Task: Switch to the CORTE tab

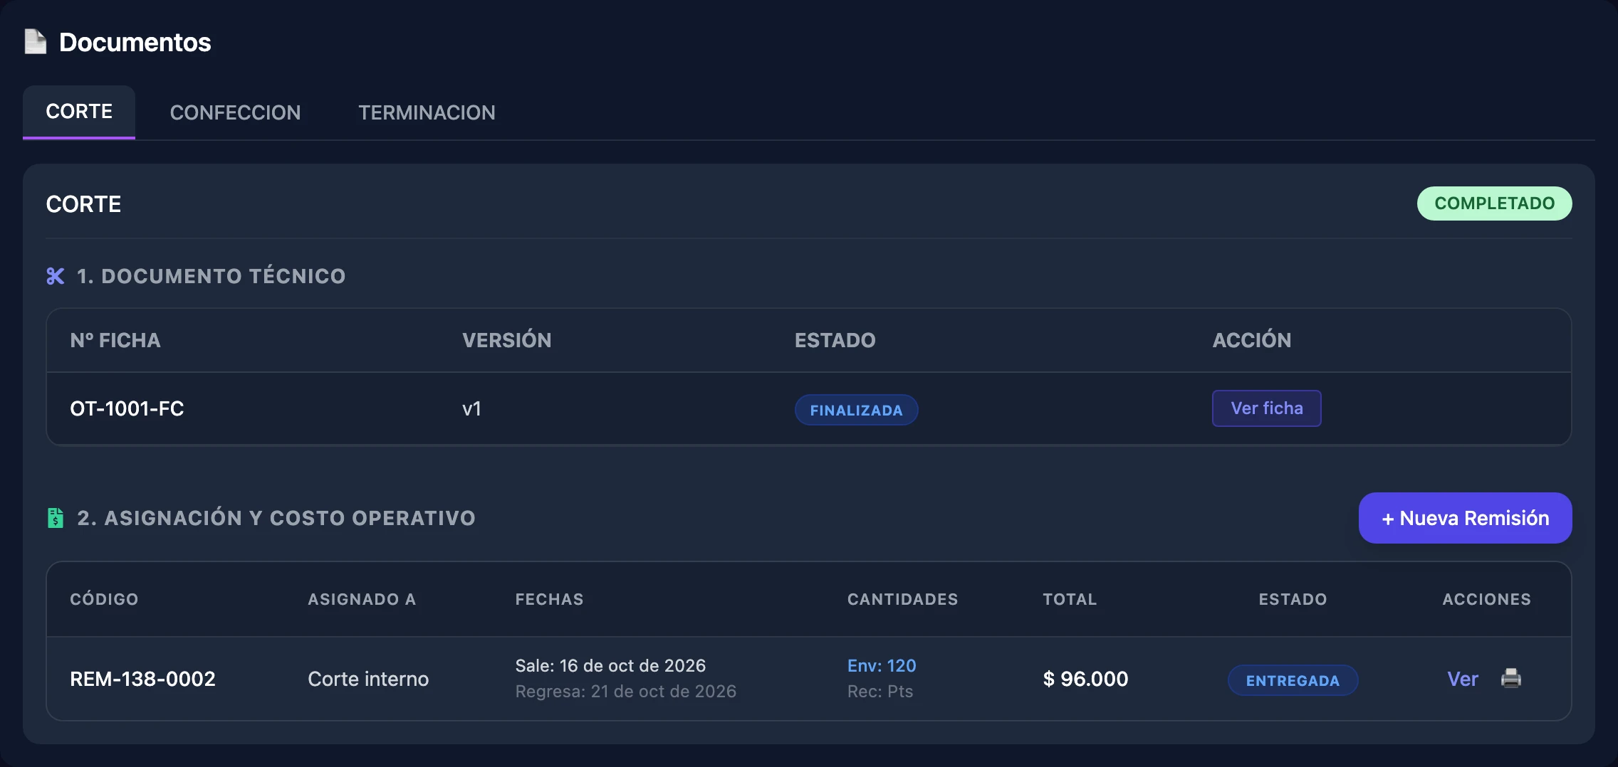Action: [79, 112]
